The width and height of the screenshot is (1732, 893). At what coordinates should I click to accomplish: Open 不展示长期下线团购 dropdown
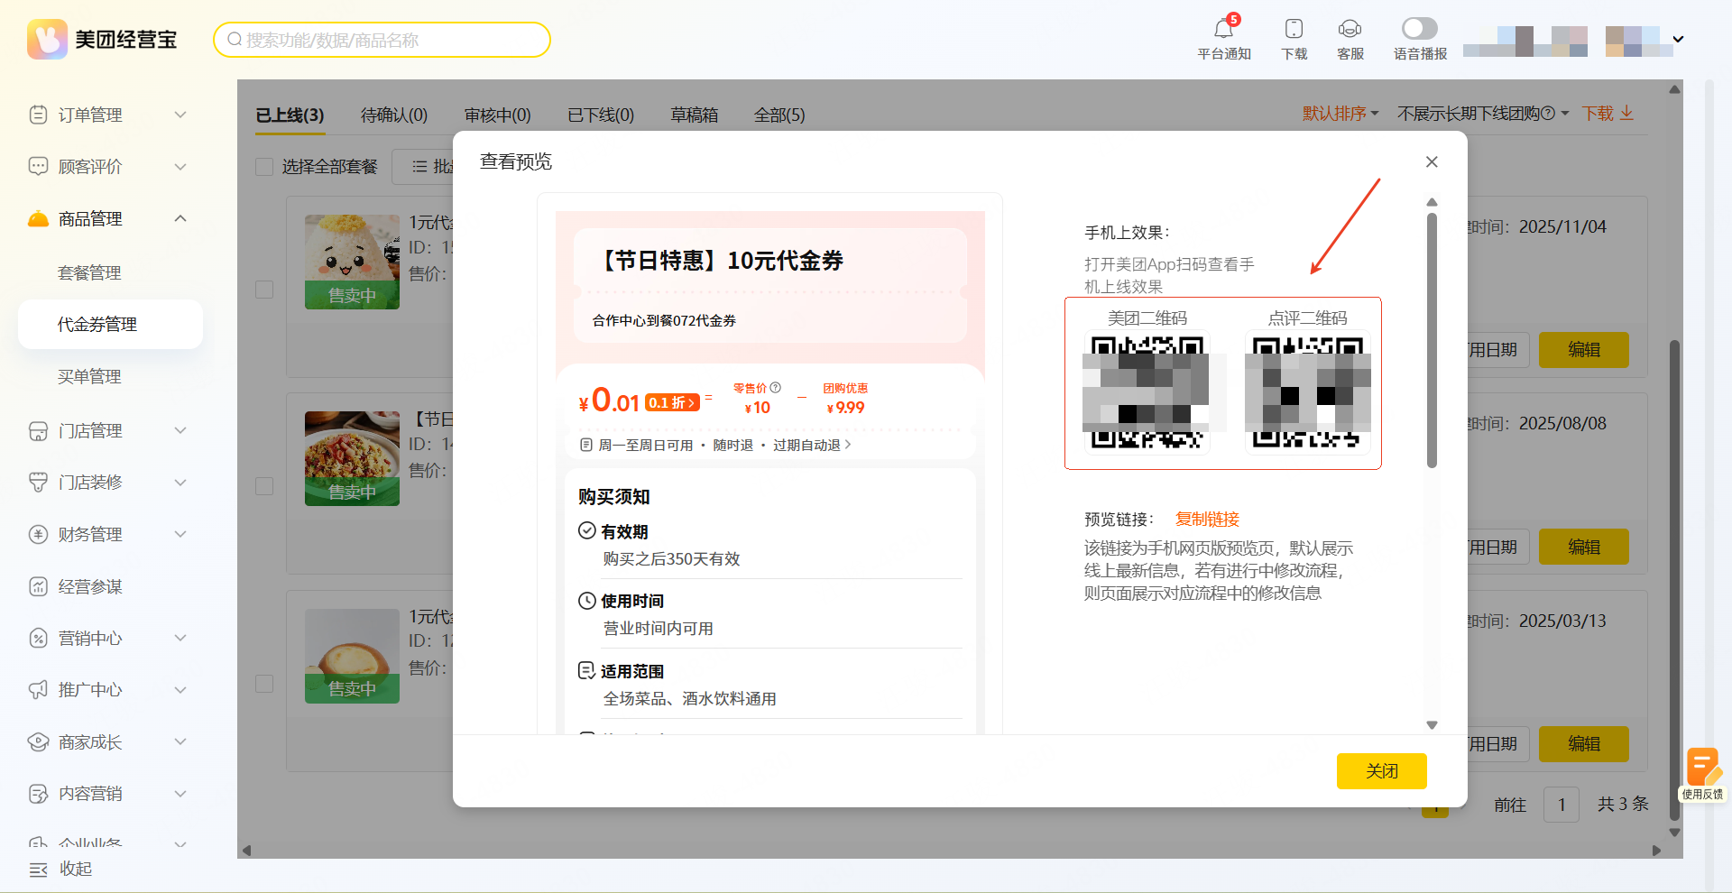tap(1483, 114)
